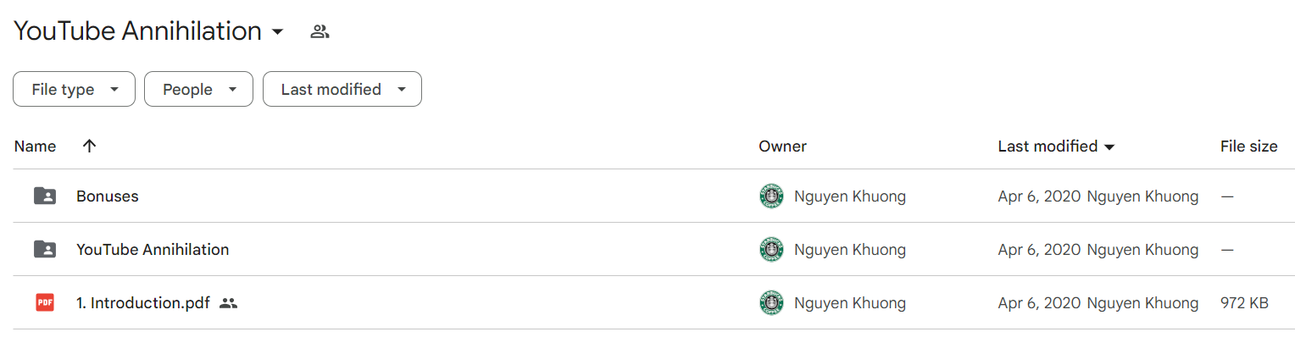
Task: Click the Owner column header
Action: pos(782,147)
